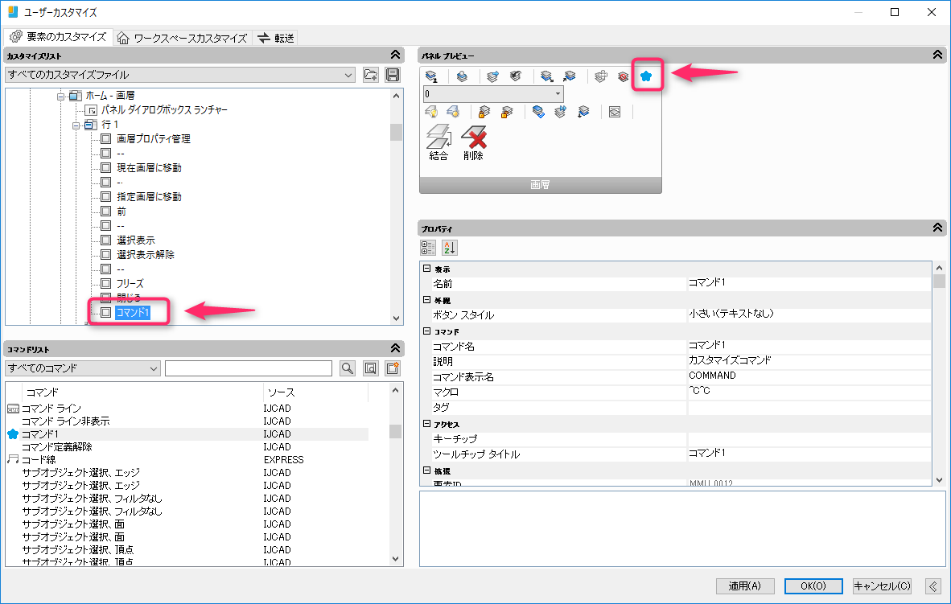Viewport: 951px width, 604px height.
Task: Select the フリーズ item in the tree
Action: pos(130,284)
